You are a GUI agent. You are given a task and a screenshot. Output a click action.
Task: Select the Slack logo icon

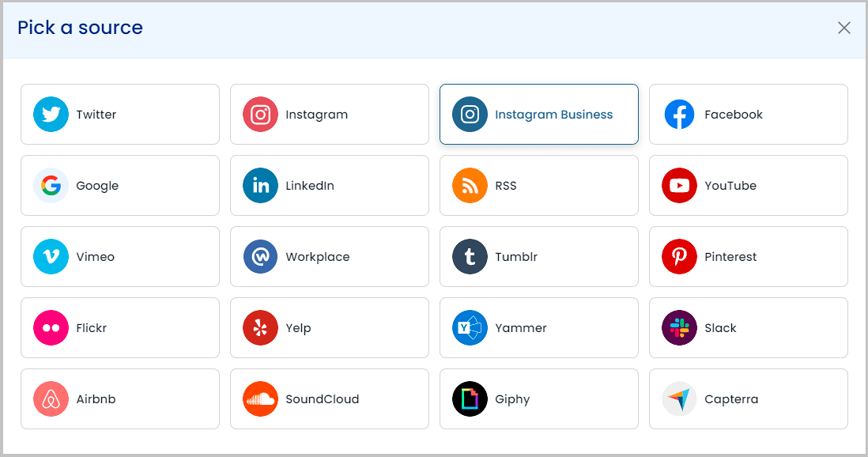679,328
